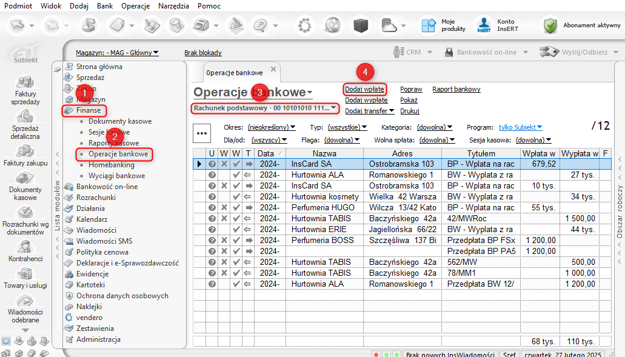625x357 pixels.
Task: Open help via the question mark bubble icon
Action: [260, 25]
